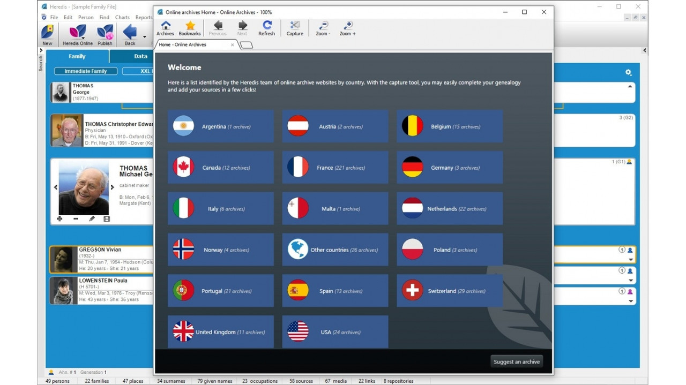
Task: Open Malta archives tile
Action: click(335, 209)
